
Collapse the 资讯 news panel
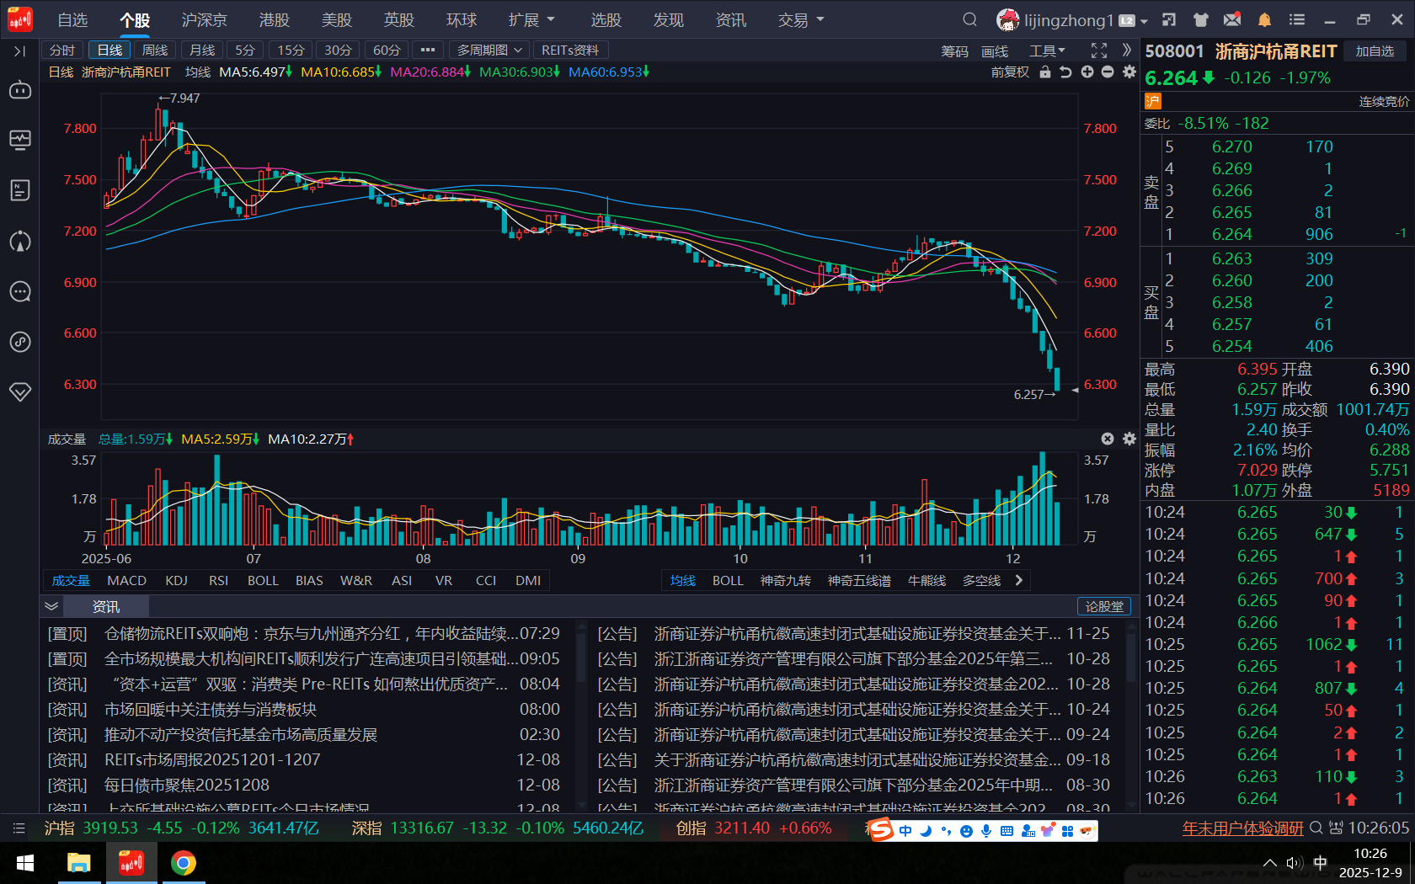51,606
